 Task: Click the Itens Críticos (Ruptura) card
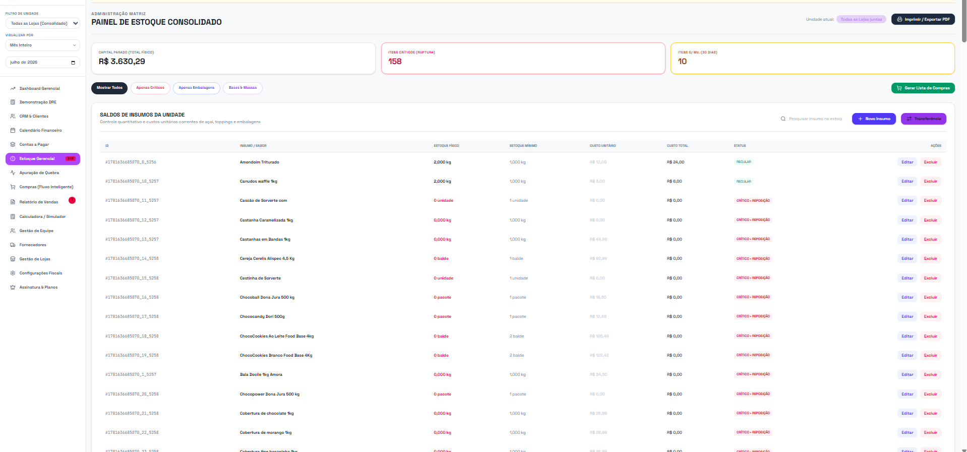pyautogui.click(x=523, y=58)
